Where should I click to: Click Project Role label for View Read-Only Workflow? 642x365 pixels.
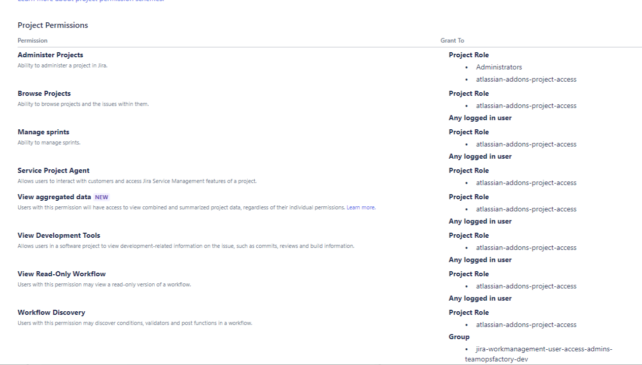tap(469, 274)
